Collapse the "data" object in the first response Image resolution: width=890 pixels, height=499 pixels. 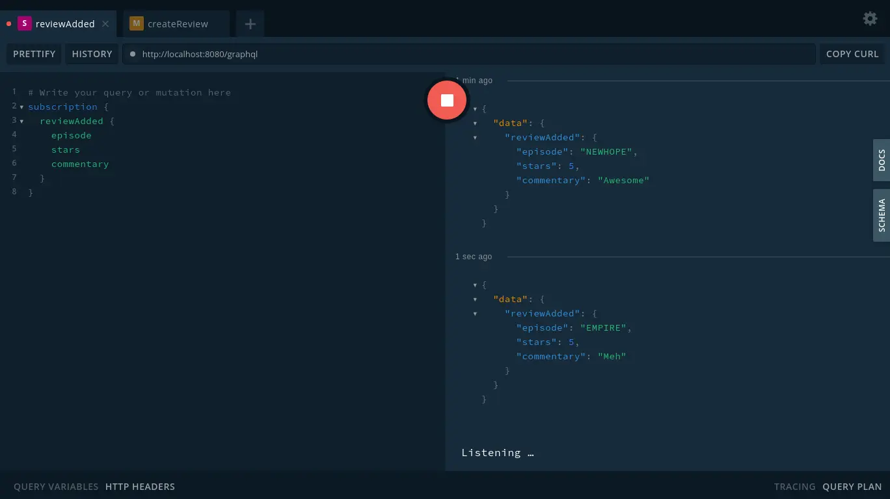pos(475,123)
